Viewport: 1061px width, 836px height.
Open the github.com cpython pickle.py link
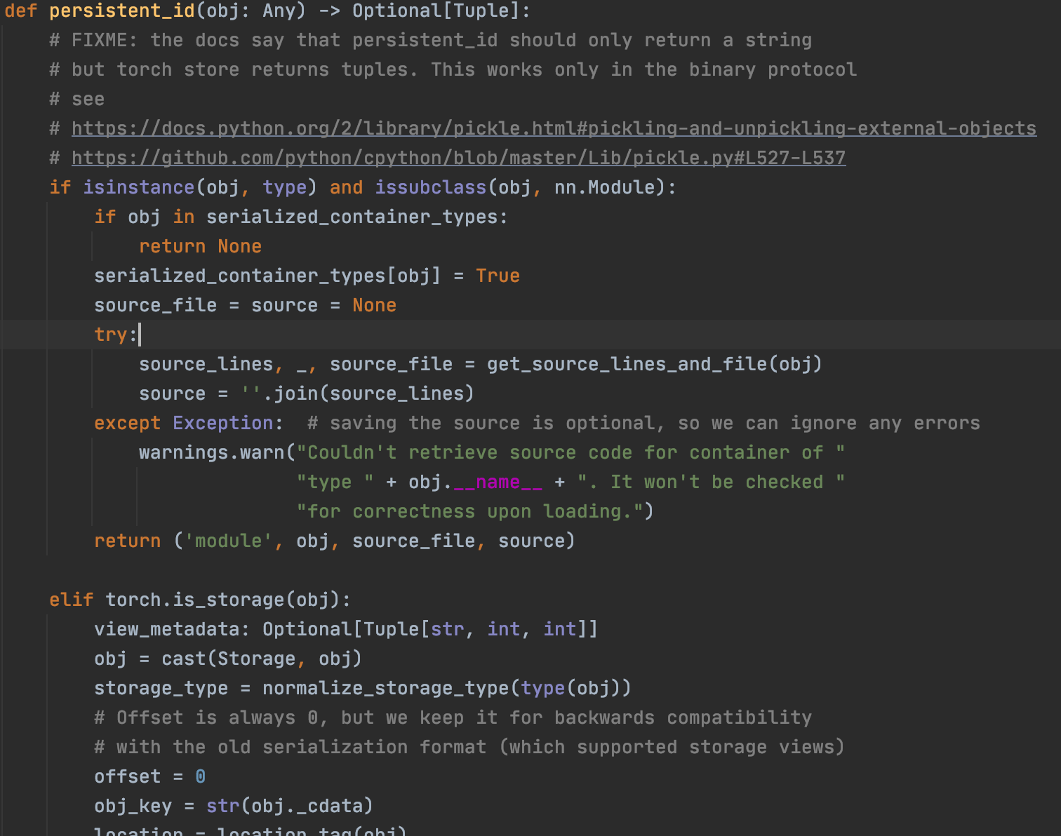458,158
